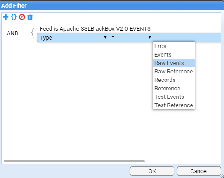Image resolution: width=224 pixels, height=178 pixels.
Task: Click the Type field selector box
Action: (x=72, y=37)
